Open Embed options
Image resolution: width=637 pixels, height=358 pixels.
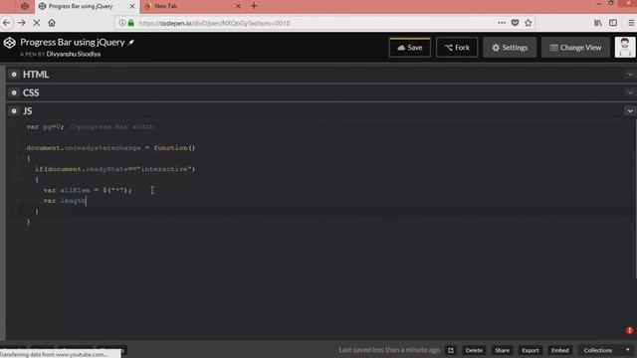pos(559,350)
